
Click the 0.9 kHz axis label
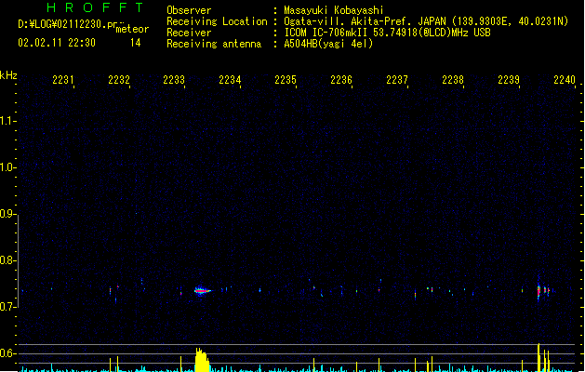pyautogui.click(x=7, y=214)
